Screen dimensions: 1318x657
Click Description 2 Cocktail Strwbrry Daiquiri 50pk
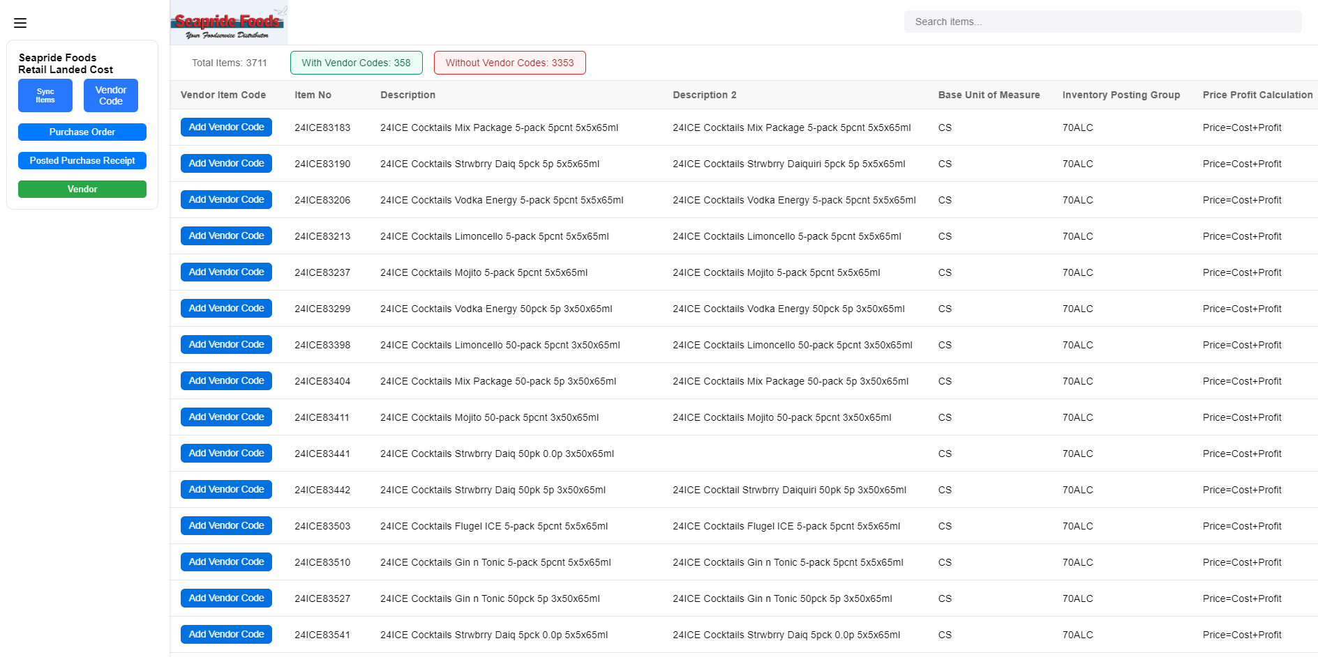(790, 490)
